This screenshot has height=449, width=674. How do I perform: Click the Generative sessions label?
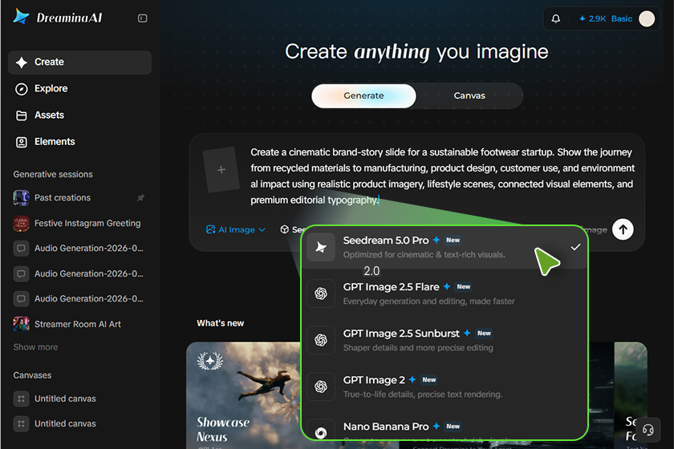53,175
